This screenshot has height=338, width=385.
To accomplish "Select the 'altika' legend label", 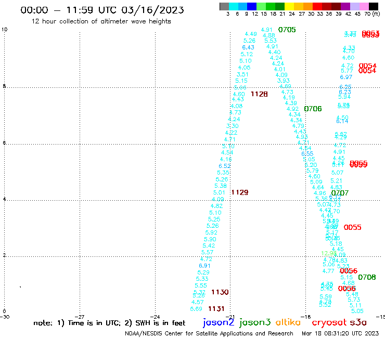I will coord(288,322).
